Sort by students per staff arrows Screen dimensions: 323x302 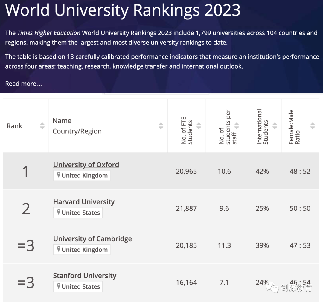pos(237,126)
